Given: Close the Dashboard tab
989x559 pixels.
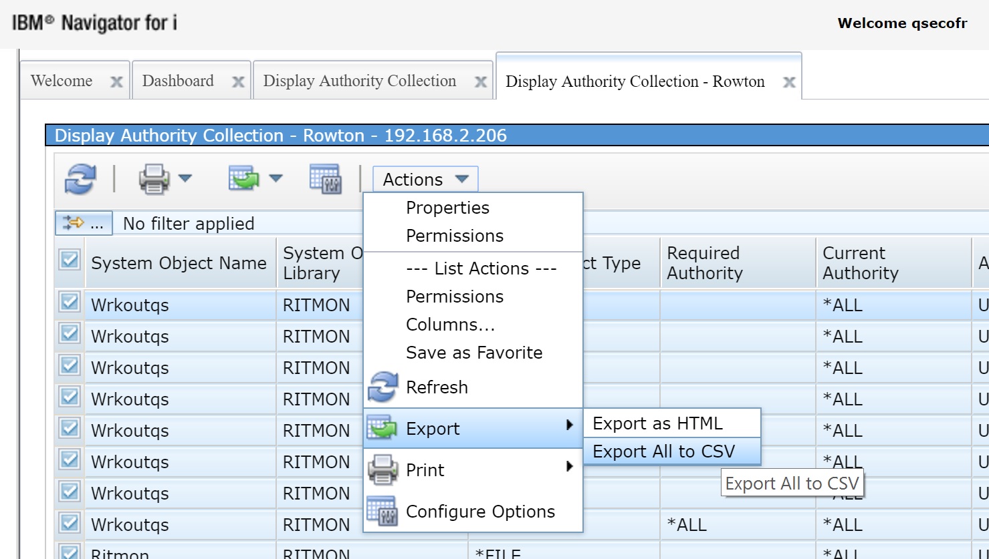Looking at the screenshot, I should point(238,82).
